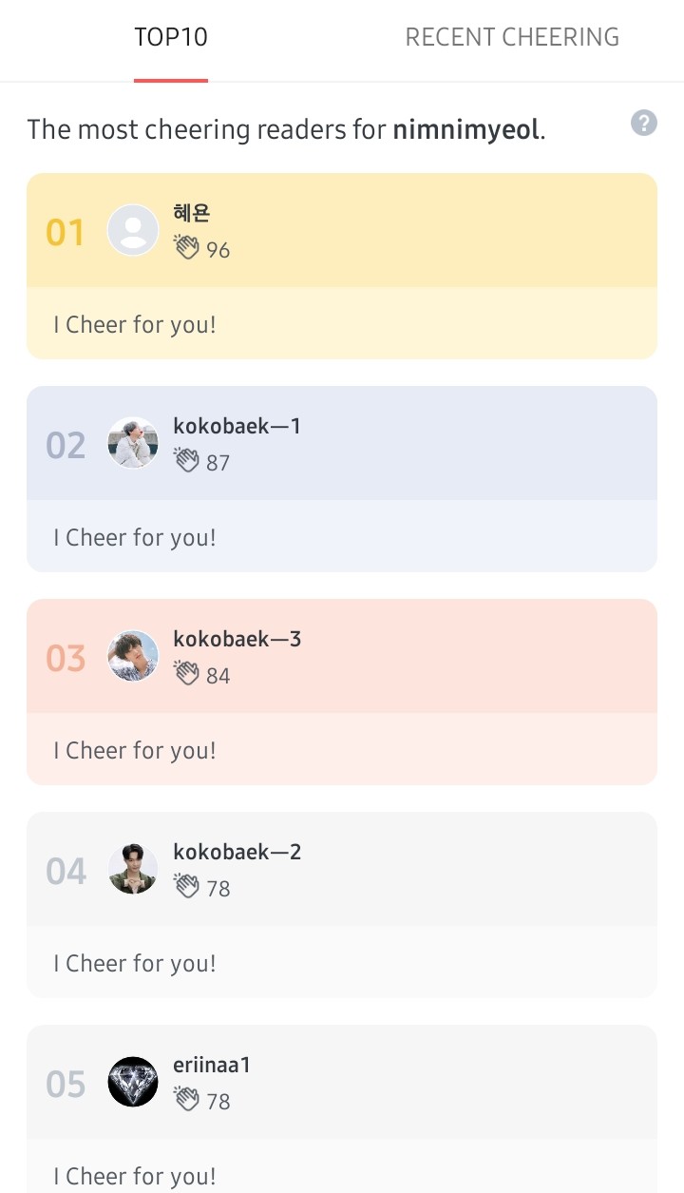Click the username kokobaek—2
Viewport: 684px width, 1193px height.
[x=237, y=852]
